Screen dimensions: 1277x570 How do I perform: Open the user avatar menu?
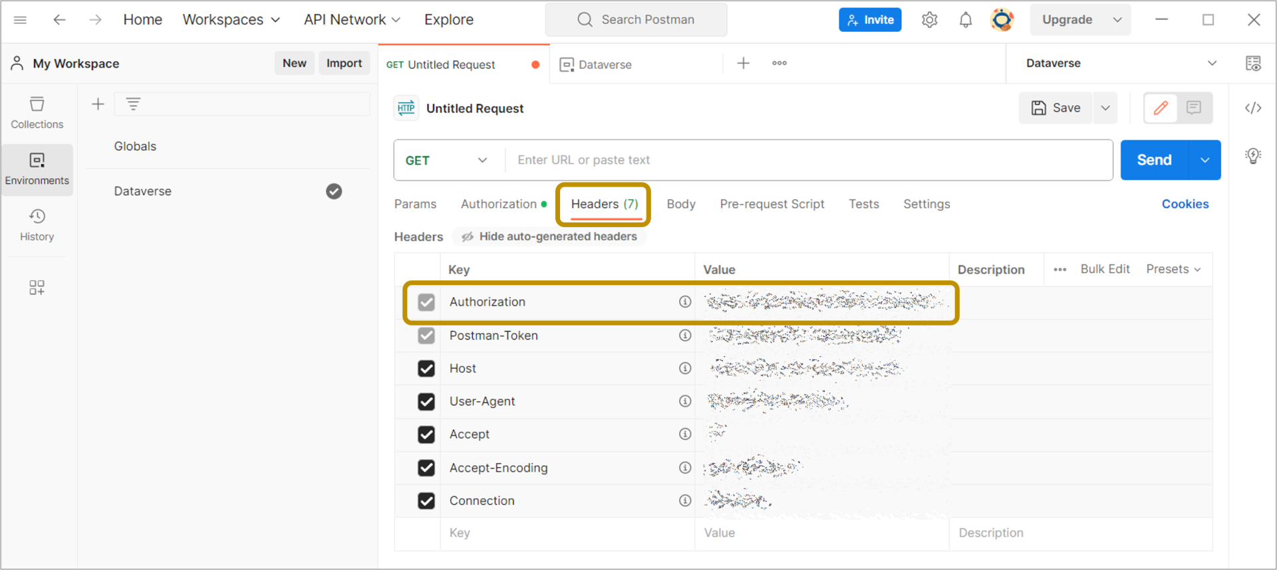click(1002, 20)
